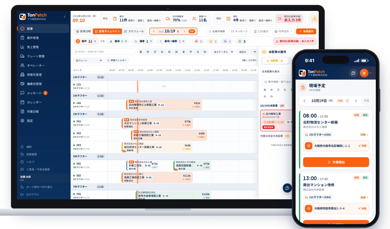Switch to dark mode via ダーク表示へ切り替え

[44, 187]
